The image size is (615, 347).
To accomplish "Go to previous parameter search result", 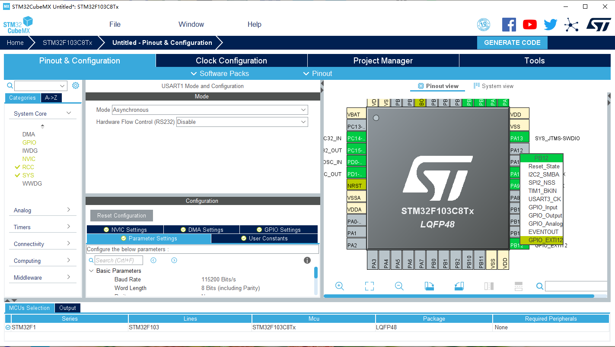I will click(x=153, y=260).
